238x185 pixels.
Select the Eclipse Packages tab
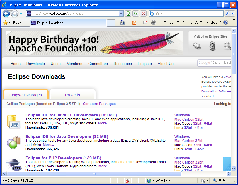coord(25,95)
